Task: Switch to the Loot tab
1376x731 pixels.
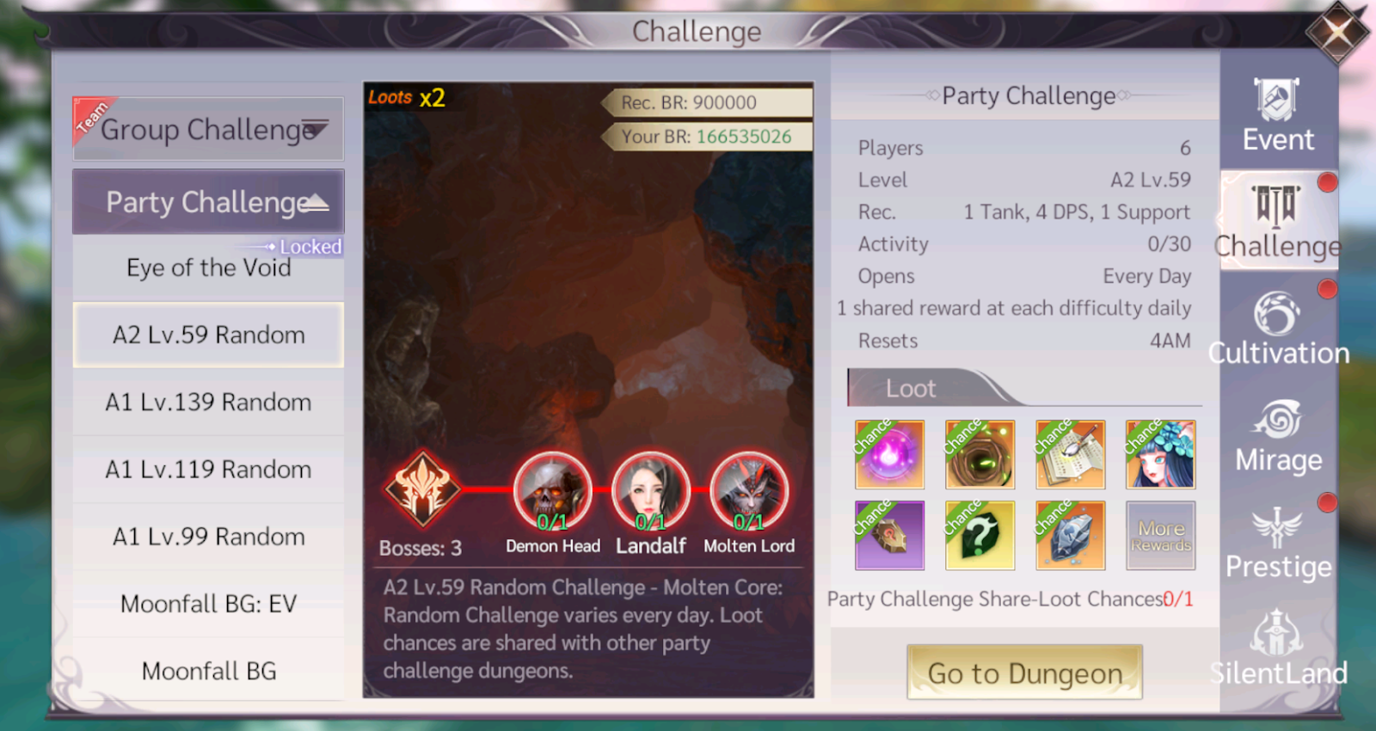Action: pos(912,388)
